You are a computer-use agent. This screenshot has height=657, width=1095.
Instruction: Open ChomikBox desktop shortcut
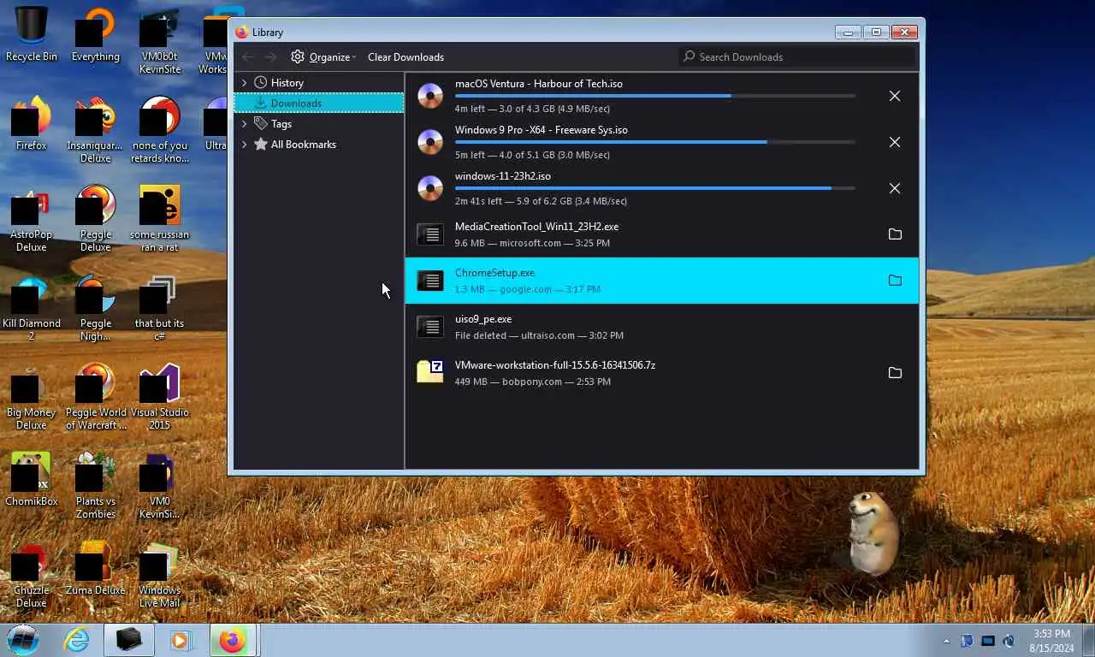click(32, 479)
